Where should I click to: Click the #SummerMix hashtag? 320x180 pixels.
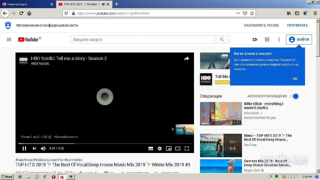tap(73, 160)
